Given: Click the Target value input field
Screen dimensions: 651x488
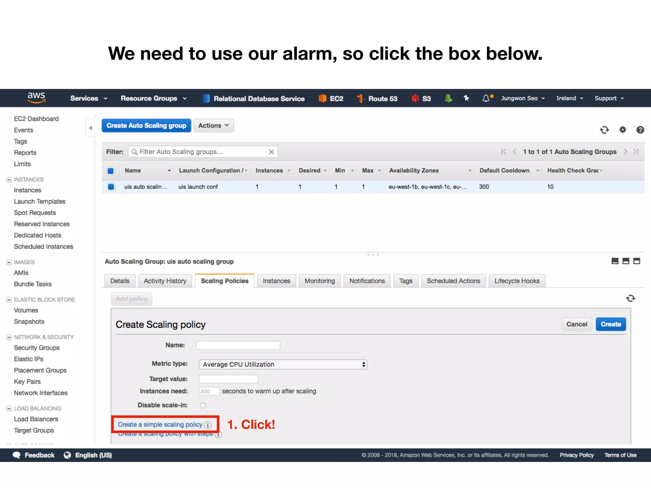Looking at the screenshot, I should [x=228, y=379].
